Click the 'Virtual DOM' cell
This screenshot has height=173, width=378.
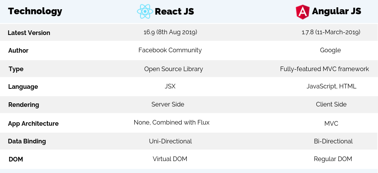click(x=170, y=159)
